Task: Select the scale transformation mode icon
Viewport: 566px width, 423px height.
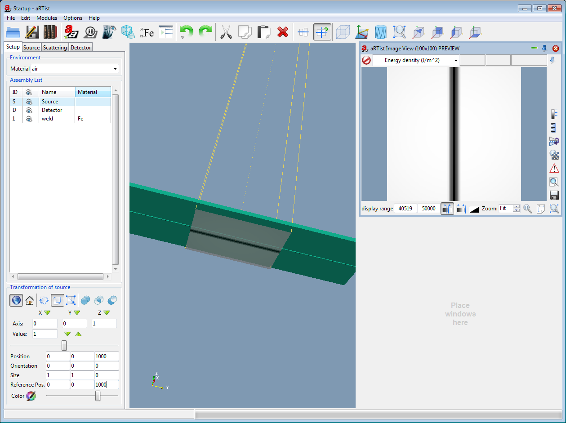Action: coord(71,300)
